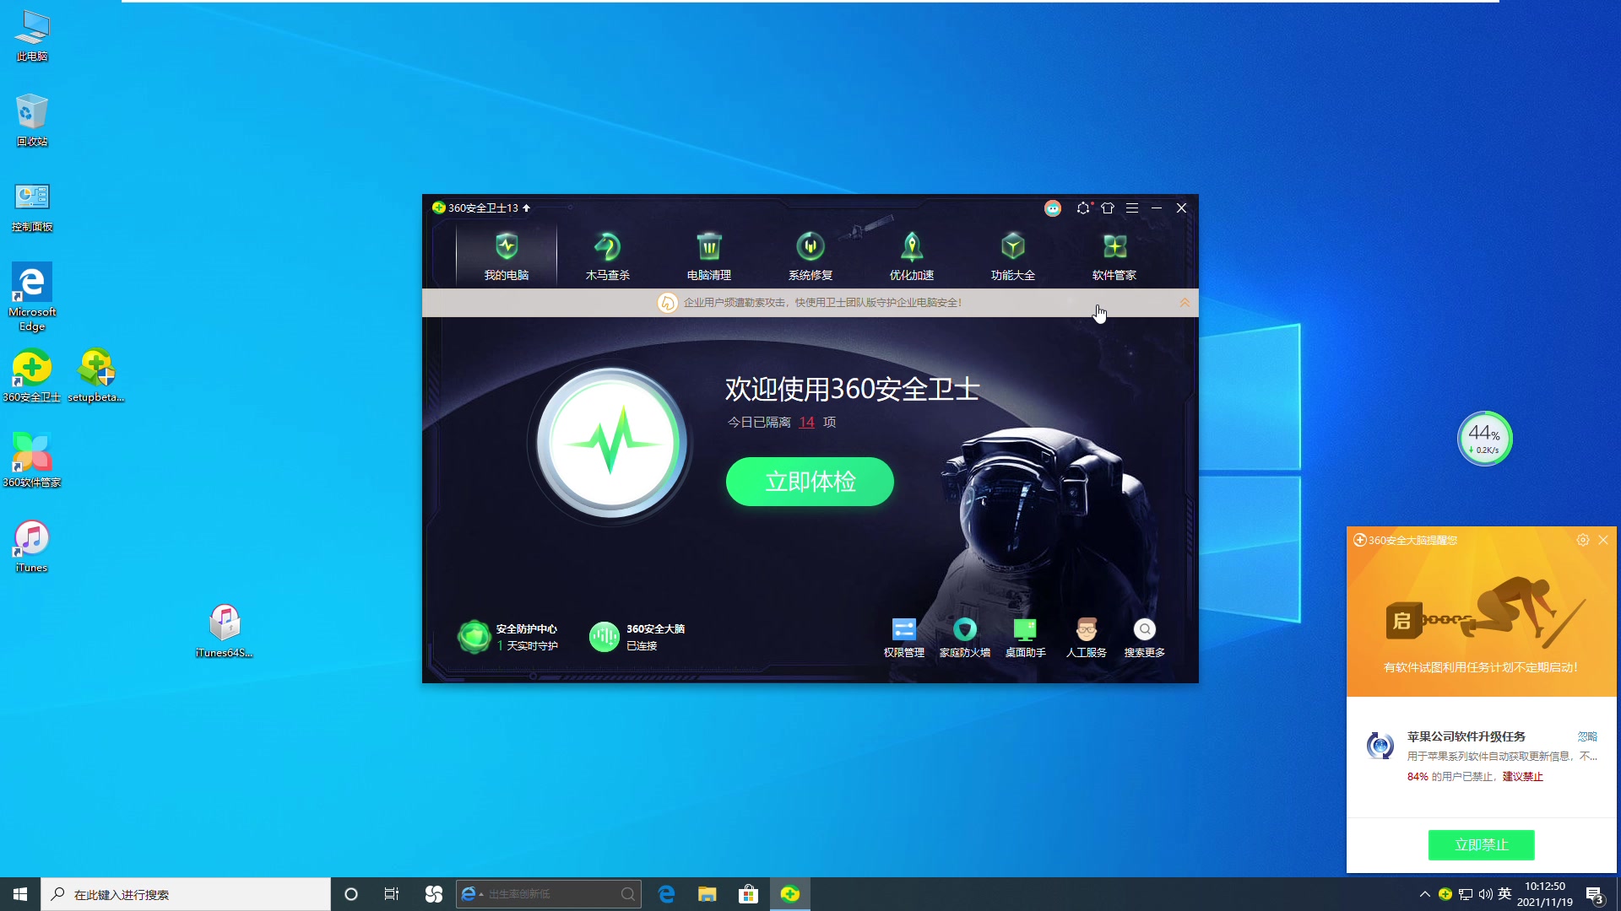Select 360安全卫士 desktop shortcut
The width and height of the screenshot is (1621, 911).
tap(32, 376)
